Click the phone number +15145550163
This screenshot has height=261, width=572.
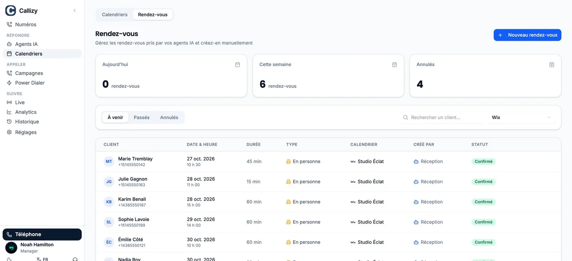(132, 185)
